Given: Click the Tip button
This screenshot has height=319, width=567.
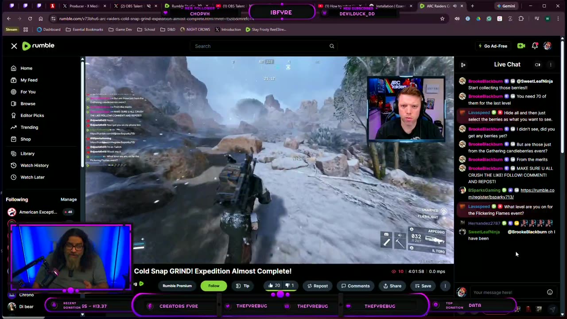Looking at the screenshot, I should click(x=243, y=286).
